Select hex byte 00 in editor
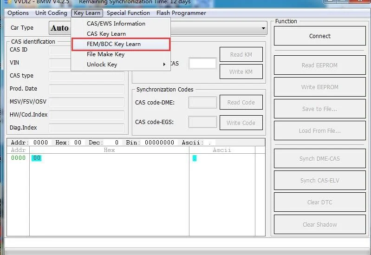Viewport: 371px width, 255px height. point(36,158)
